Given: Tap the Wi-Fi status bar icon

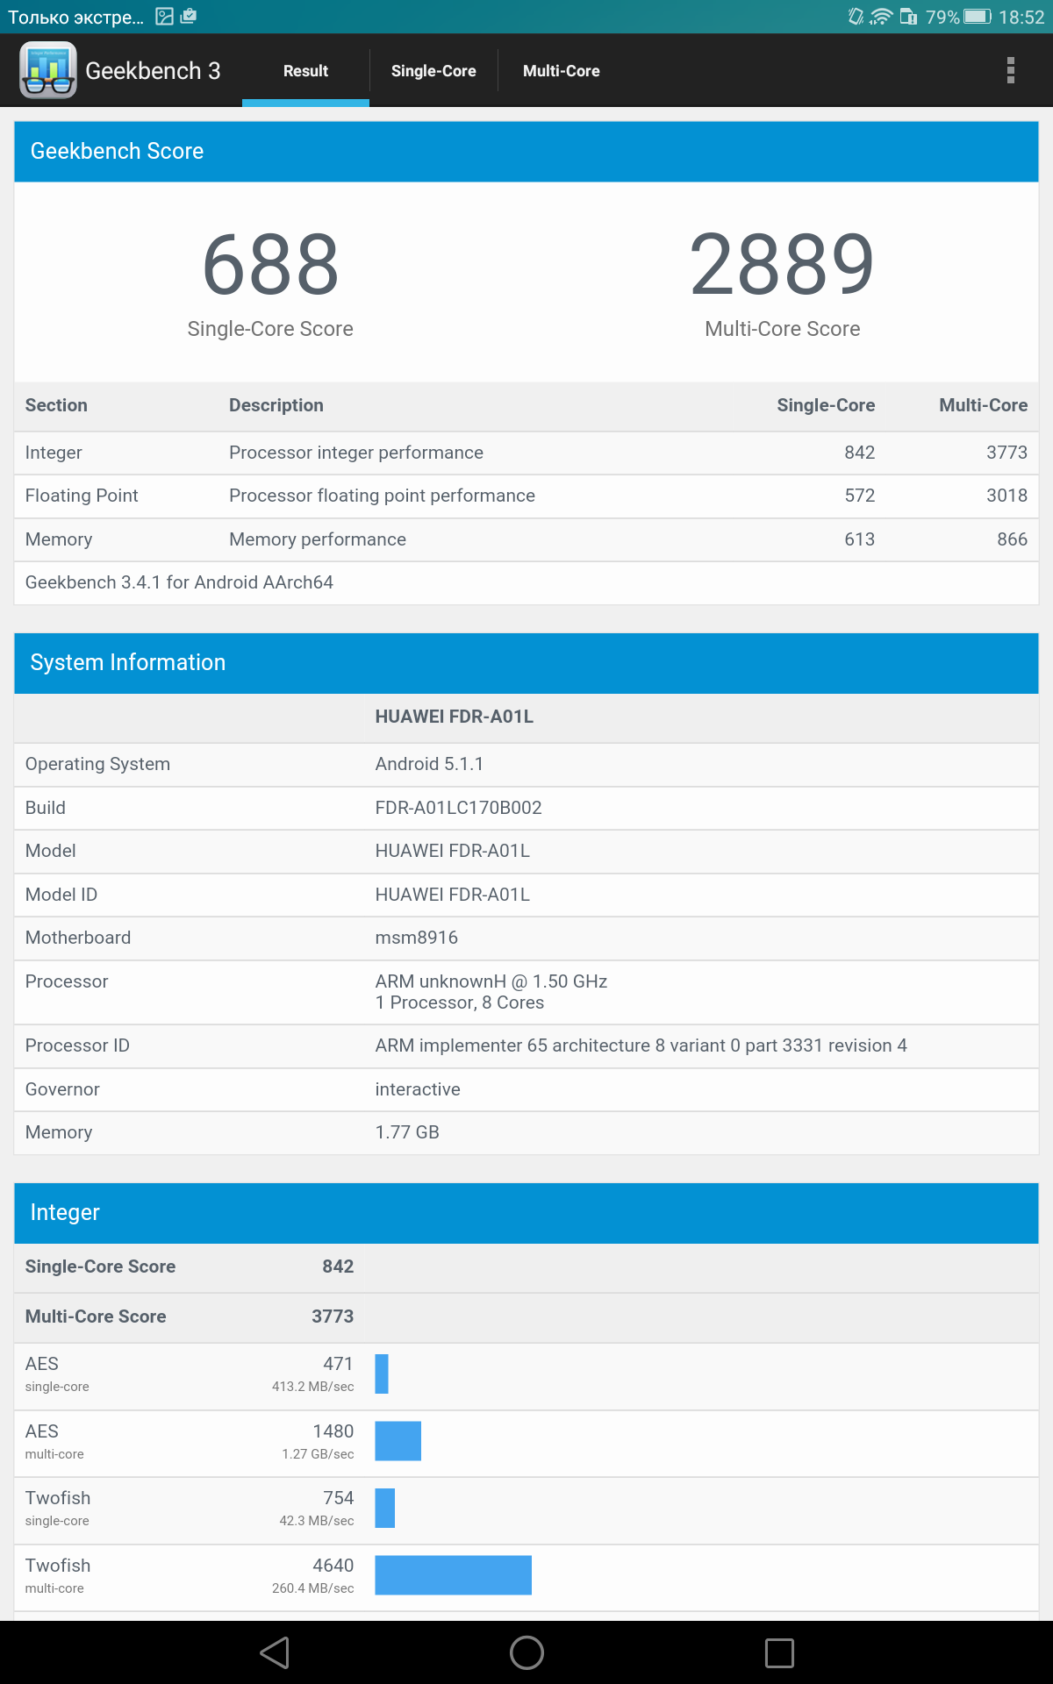Looking at the screenshot, I should (x=881, y=17).
